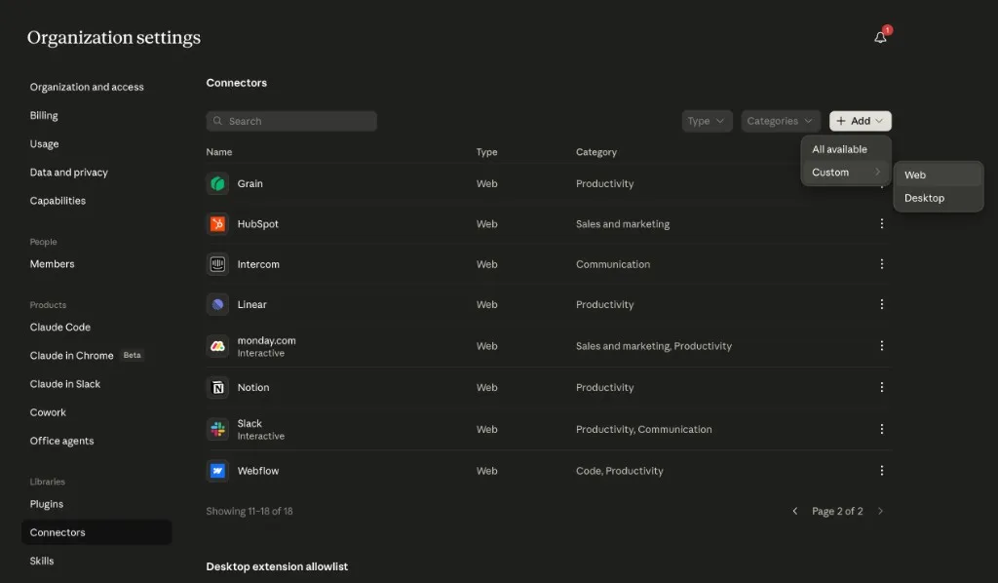998x583 pixels.
Task: Open the Categories filter dropdown
Action: click(x=781, y=121)
